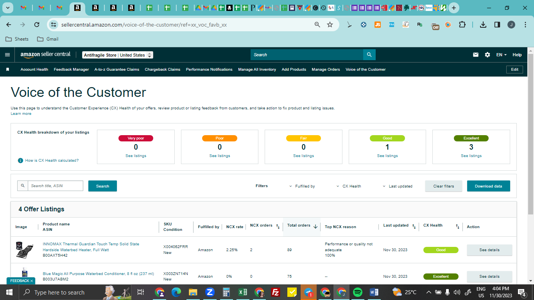Viewport: 534px width, 300px height.
Task: Open the Antifragile Store marketplace switcher
Action: click(x=118, y=55)
